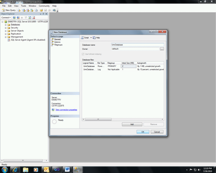Open View connection properties link

pos(66,110)
